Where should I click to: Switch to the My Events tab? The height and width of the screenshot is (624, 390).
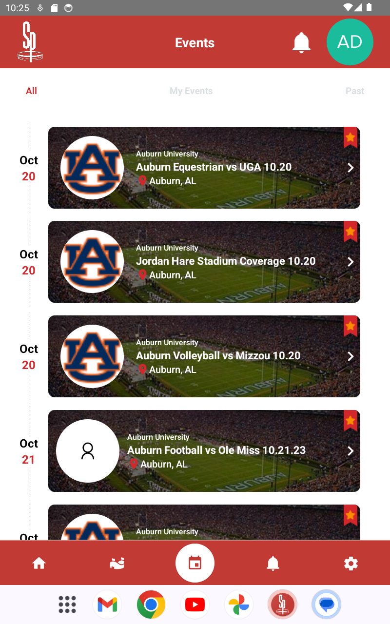coord(191,91)
